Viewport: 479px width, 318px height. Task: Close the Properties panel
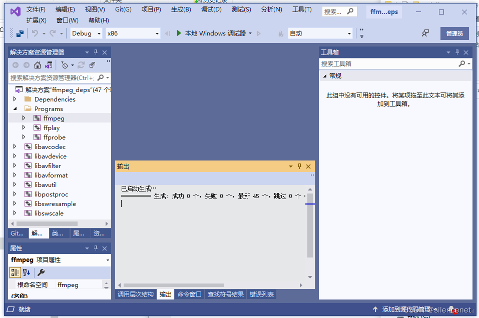[105, 248]
